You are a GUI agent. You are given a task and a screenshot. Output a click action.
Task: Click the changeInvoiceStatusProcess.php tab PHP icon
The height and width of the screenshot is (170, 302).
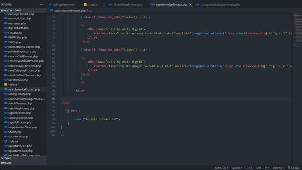(197, 4)
